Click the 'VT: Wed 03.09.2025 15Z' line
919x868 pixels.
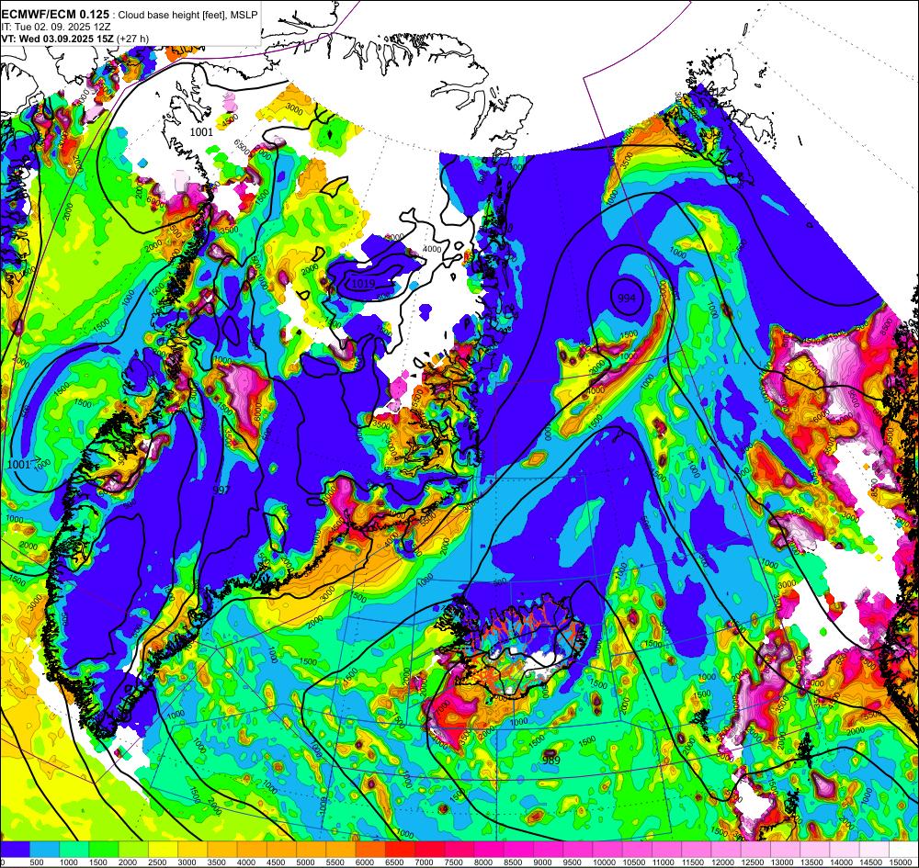click(x=58, y=39)
